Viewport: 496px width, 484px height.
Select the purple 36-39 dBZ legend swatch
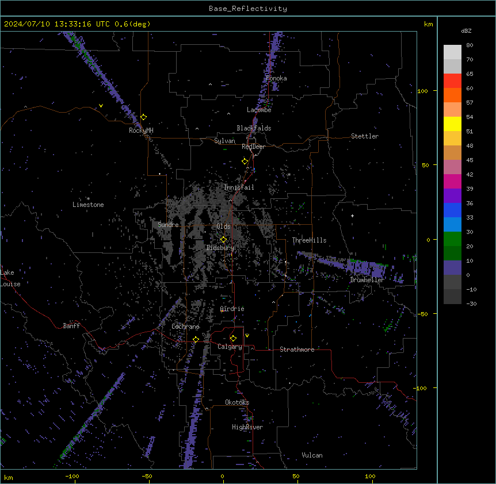tap(452, 196)
